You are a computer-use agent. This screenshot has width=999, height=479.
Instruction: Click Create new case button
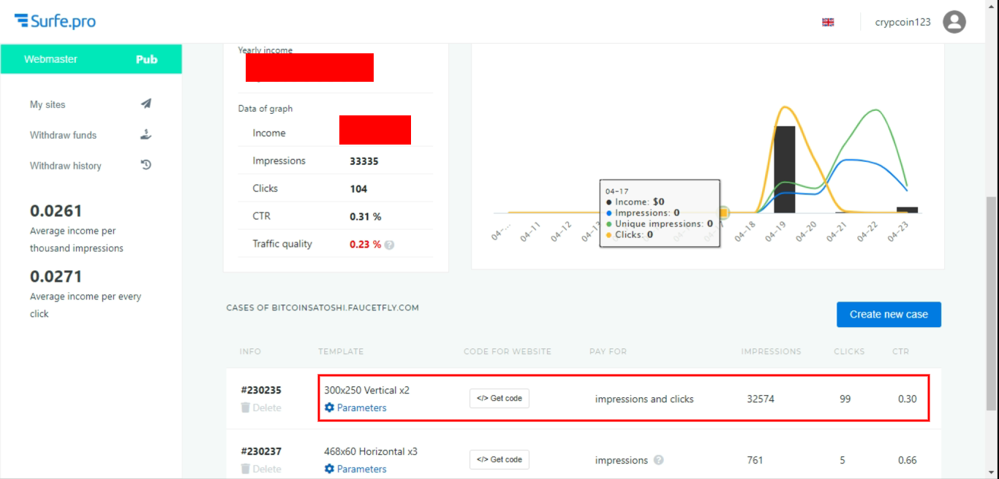pyautogui.click(x=889, y=315)
